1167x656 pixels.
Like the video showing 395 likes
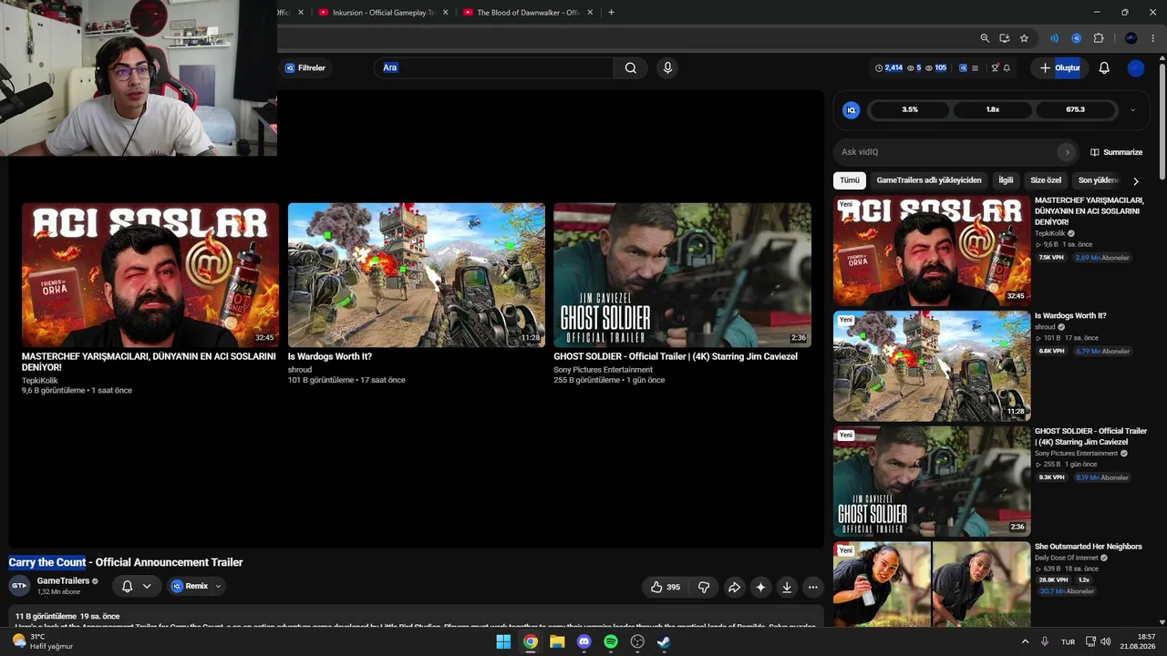click(666, 587)
